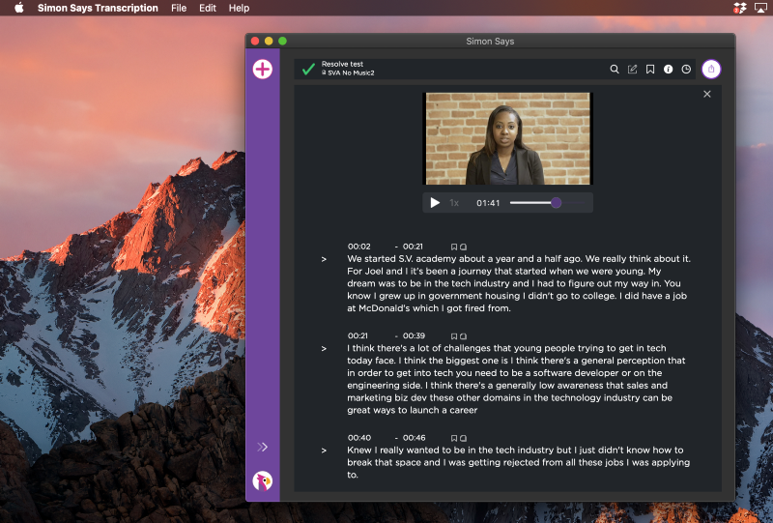This screenshot has height=523, width=773.
Task: Click the transcript paragraph starting 'I think there's a lot'
Action: [x=516, y=379]
